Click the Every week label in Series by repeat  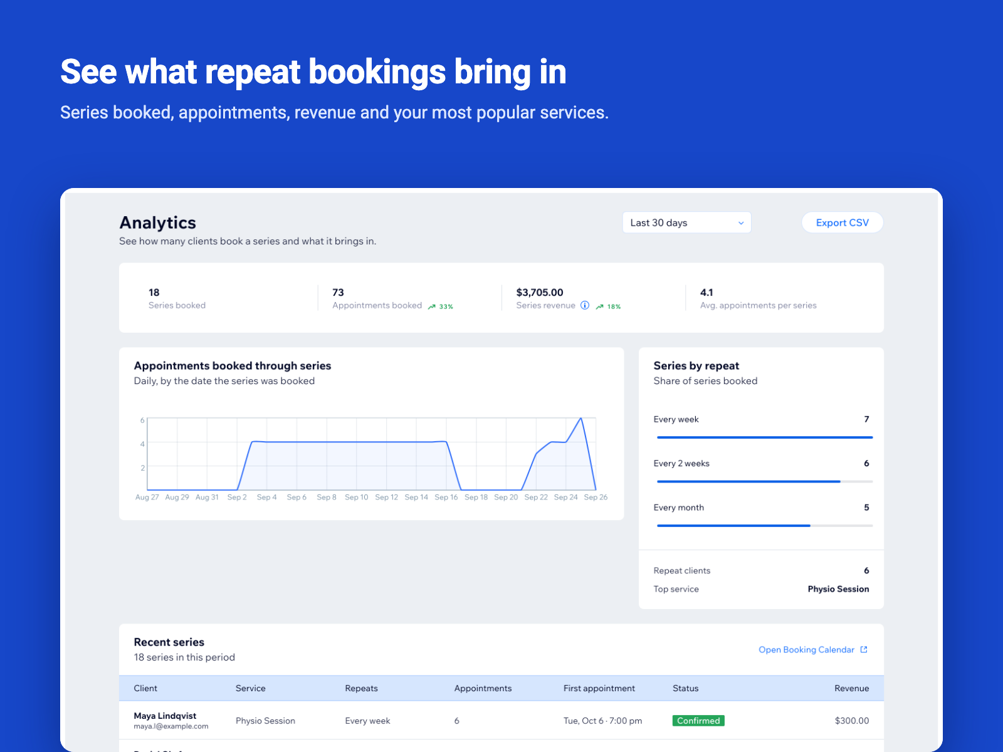(676, 419)
